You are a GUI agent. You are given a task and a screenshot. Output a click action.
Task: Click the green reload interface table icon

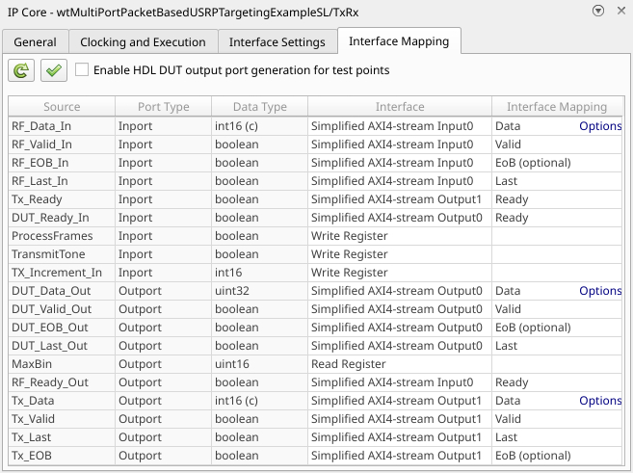point(21,70)
